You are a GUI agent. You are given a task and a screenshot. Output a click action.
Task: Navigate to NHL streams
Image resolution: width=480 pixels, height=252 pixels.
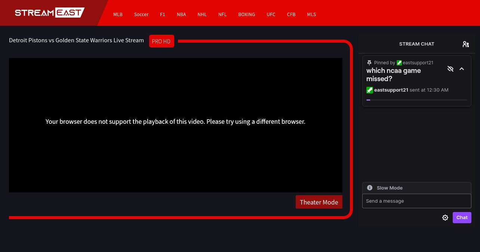(x=202, y=15)
